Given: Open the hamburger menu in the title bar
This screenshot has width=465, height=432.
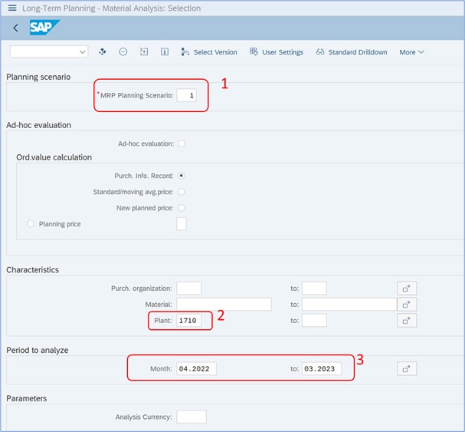Looking at the screenshot, I should (x=12, y=8).
